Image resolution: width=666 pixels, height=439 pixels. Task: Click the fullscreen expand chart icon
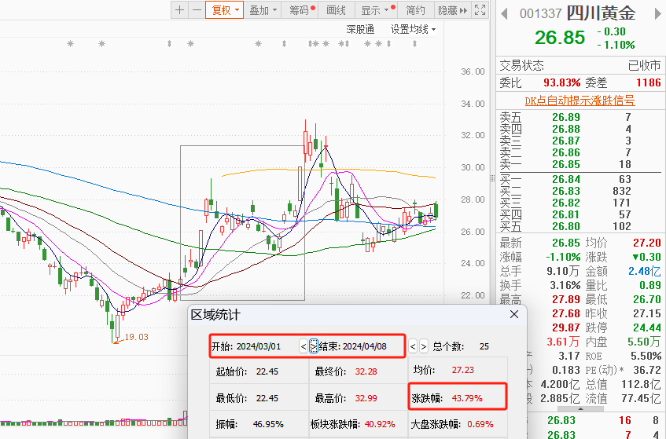pos(480,10)
